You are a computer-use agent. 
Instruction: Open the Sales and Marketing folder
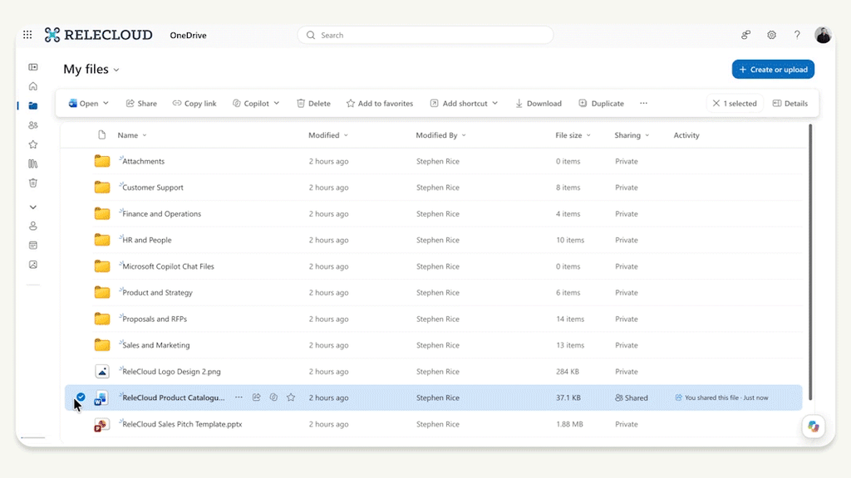tap(156, 345)
